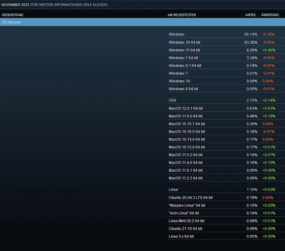The width and height of the screenshot is (285, 251).
Task: Click the +0.05% Linux 5.x change value
Action: 269,236
